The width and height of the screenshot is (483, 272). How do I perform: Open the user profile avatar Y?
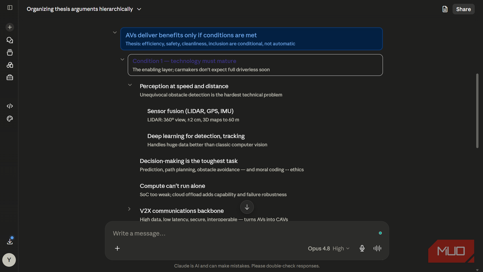pos(9,260)
